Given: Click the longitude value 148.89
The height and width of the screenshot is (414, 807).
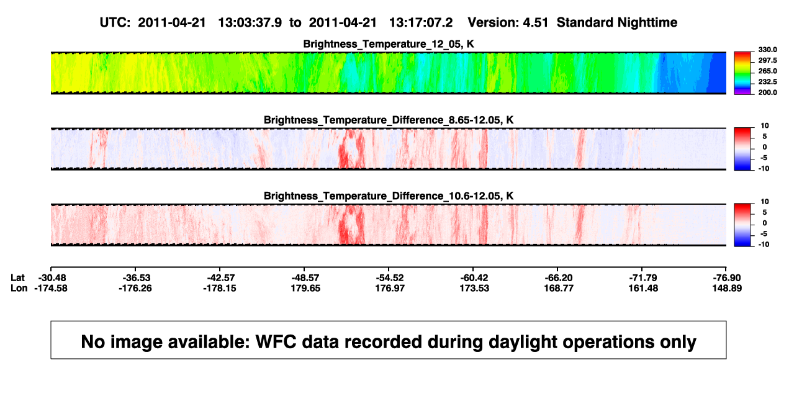Looking at the screenshot, I should [x=726, y=288].
